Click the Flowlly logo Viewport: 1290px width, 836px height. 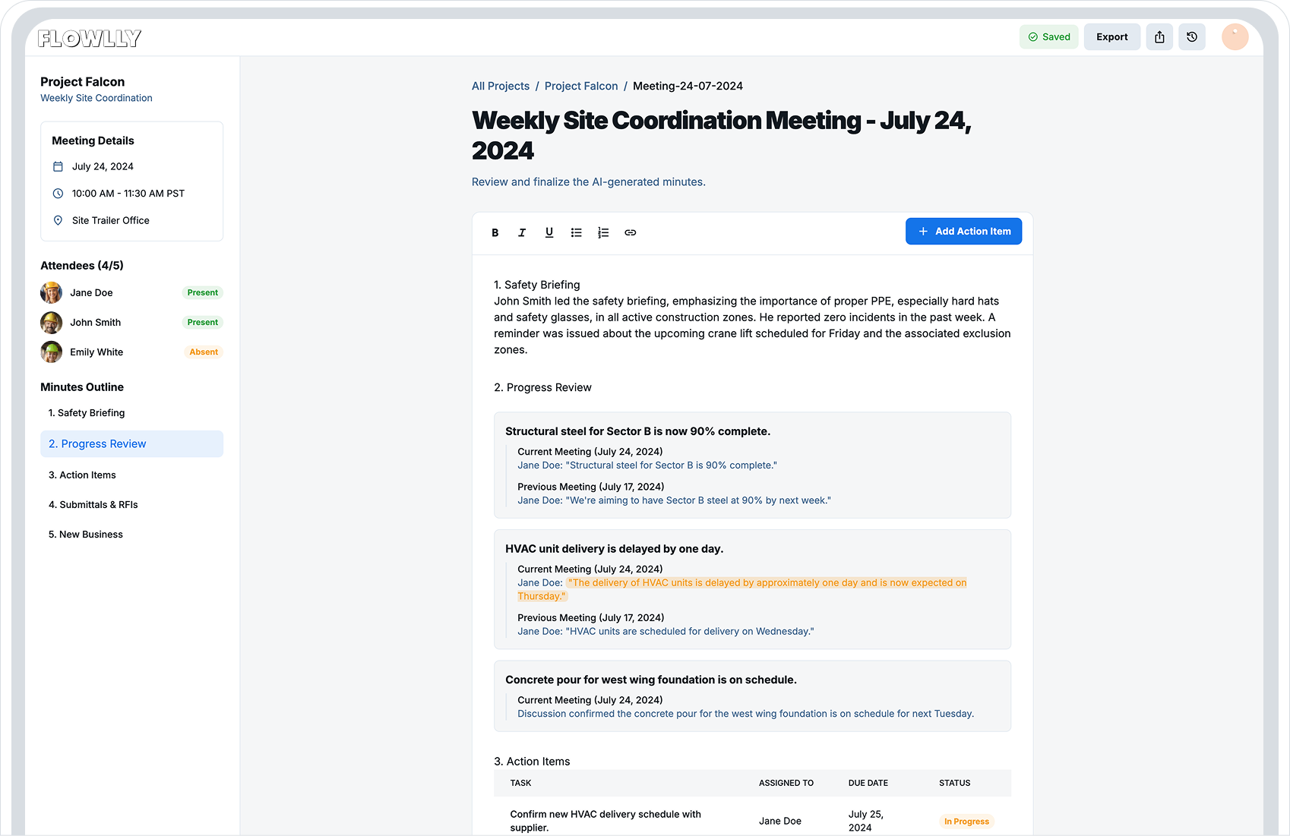click(90, 38)
